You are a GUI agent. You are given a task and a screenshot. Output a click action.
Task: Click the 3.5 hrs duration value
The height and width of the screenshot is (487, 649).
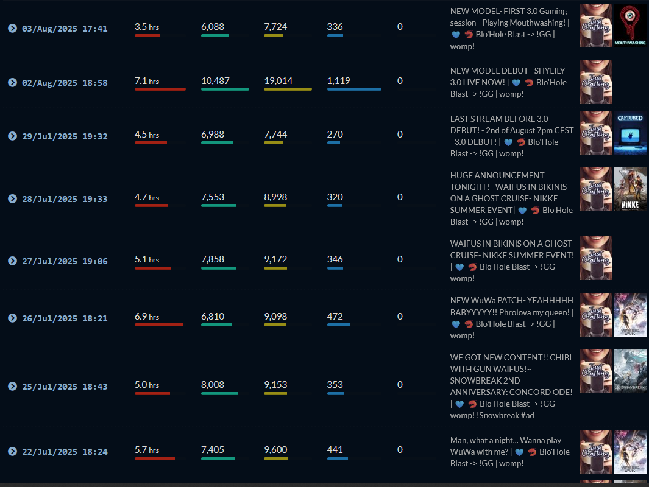pyautogui.click(x=146, y=27)
